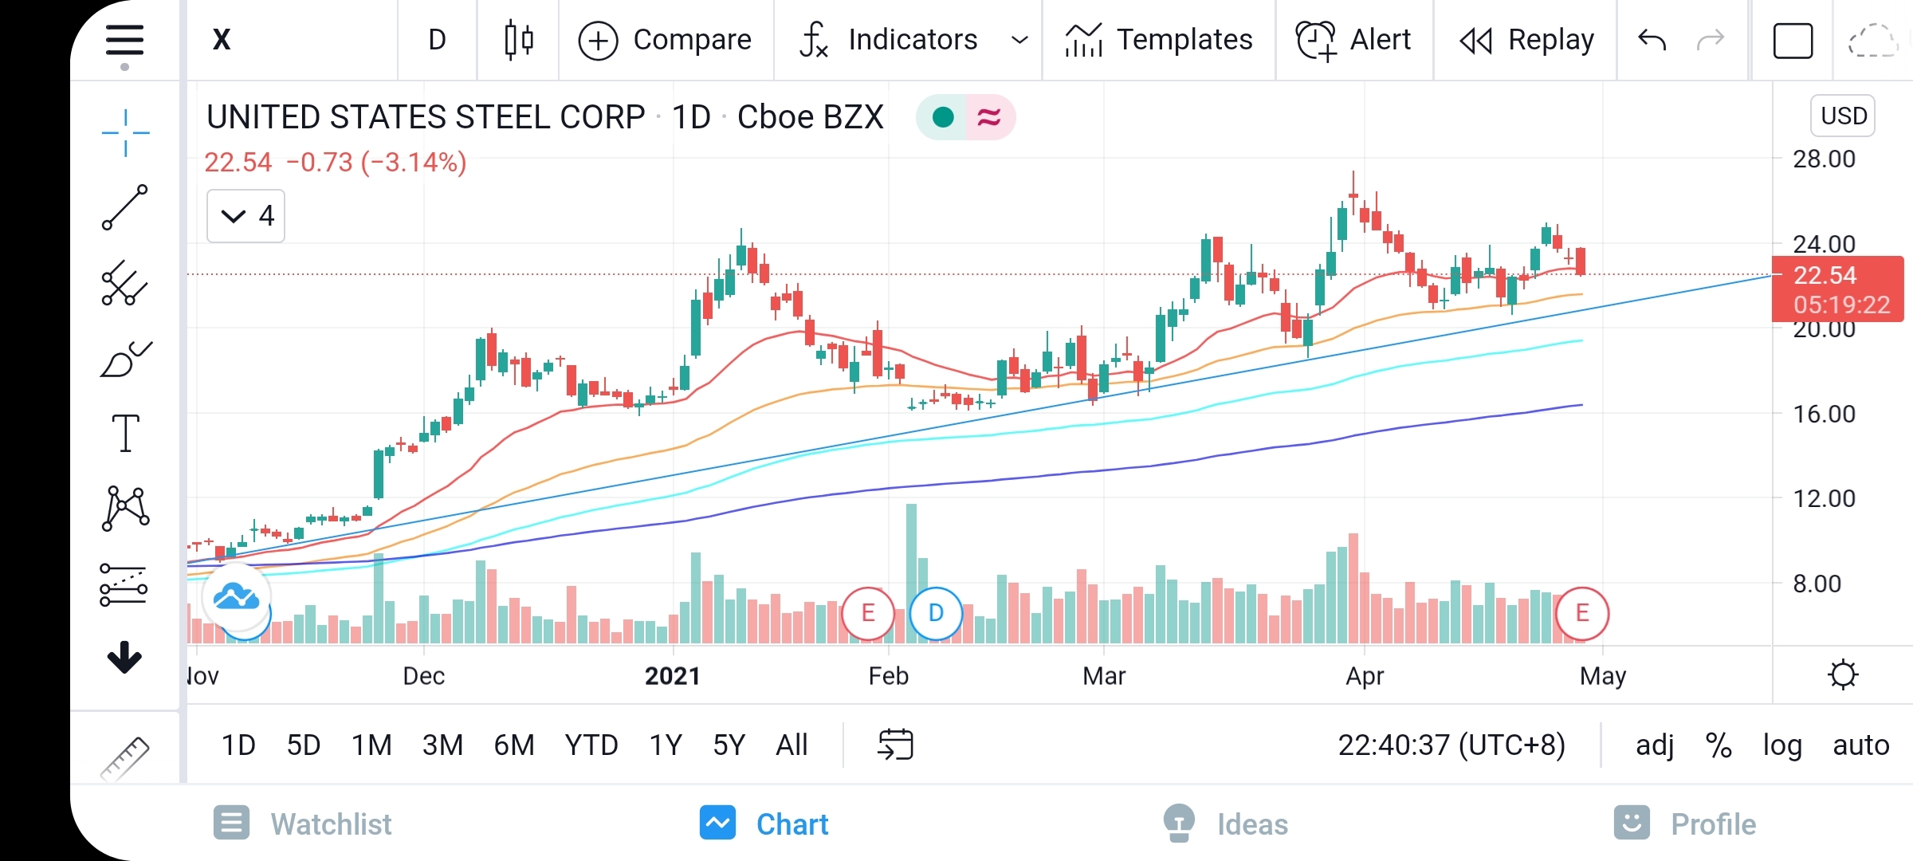Create a new Alert
Image resolution: width=1913 pixels, height=861 pixels.
(1353, 40)
